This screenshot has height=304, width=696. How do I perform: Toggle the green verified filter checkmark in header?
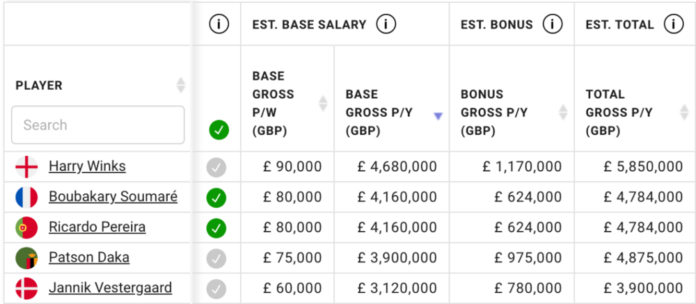click(x=219, y=131)
